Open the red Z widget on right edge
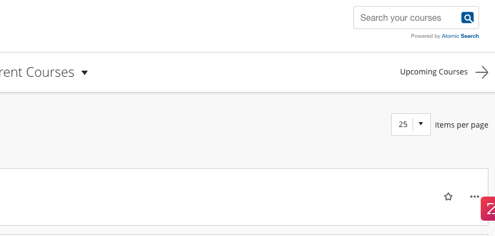The width and height of the screenshot is (495, 236). tap(488, 209)
